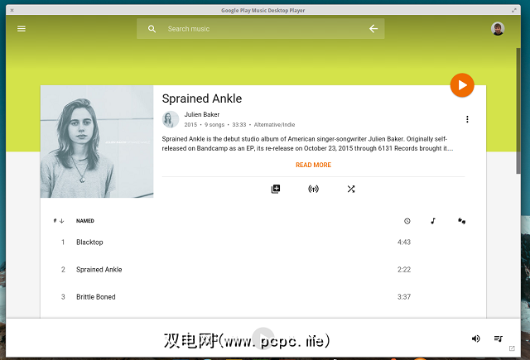530x360 pixels.
Task: Click the search magnifier icon
Action: 152,29
